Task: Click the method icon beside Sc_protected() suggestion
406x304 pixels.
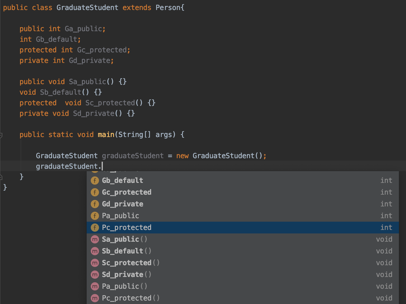Action: [95, 263]
